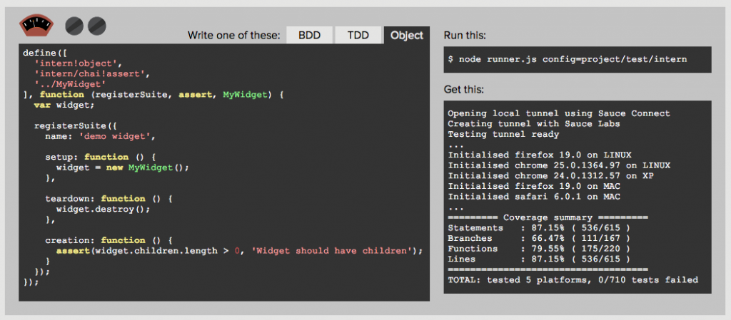Click the '../MyWidget' path string

pos(70,84)
